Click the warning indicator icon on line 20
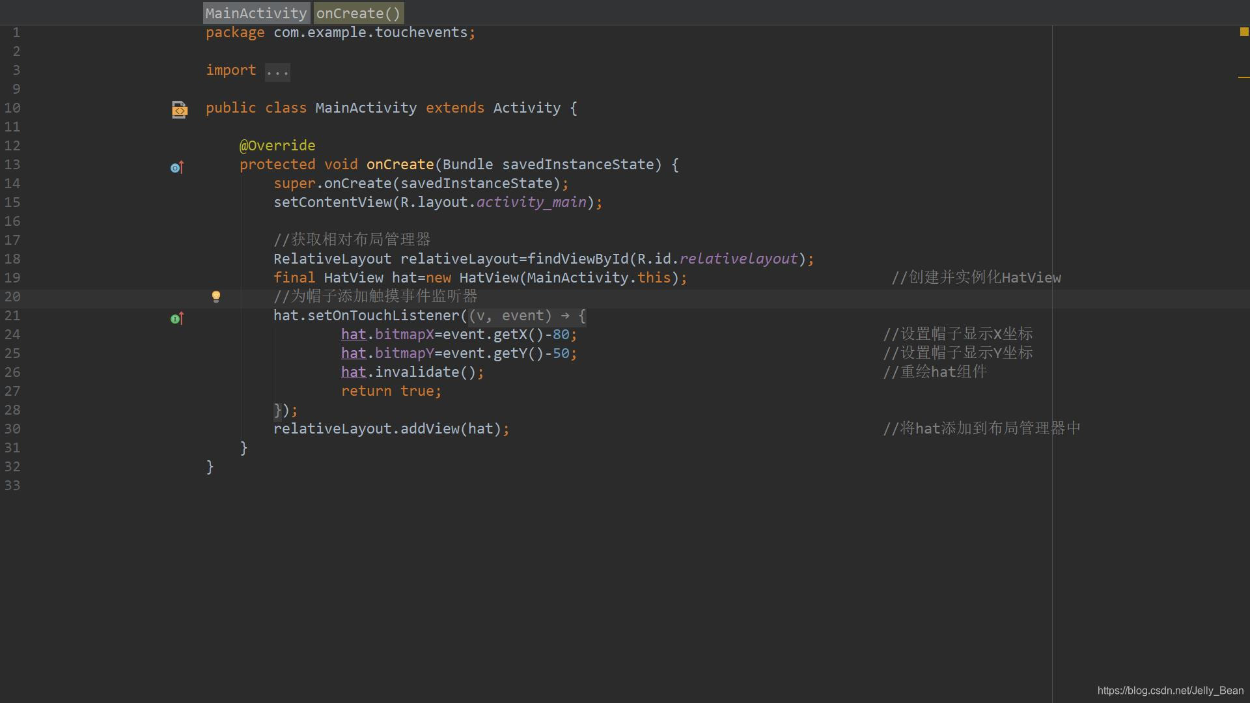 (215, 296)
